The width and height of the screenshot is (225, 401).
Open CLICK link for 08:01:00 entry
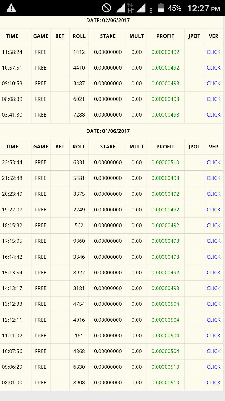click(214, 383)
